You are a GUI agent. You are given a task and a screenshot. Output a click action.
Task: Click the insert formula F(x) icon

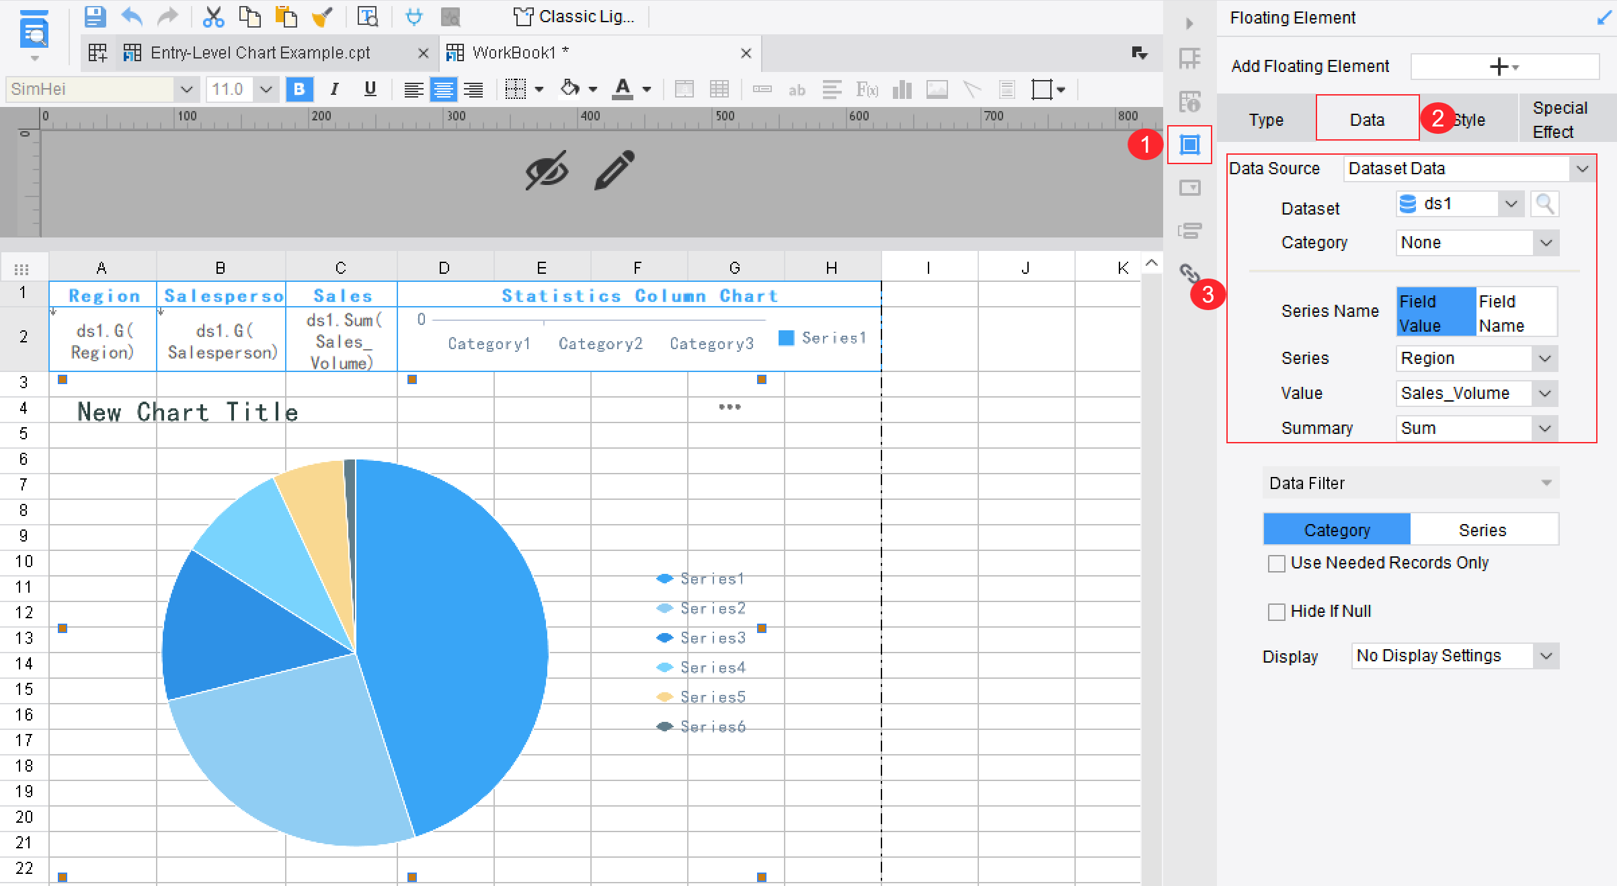click(x=867, y=89)
